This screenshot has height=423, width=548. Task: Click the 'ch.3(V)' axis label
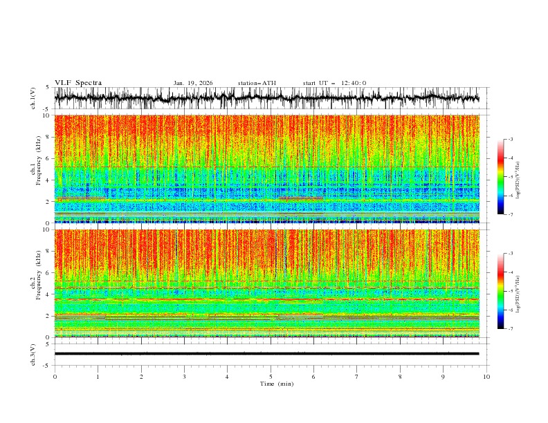(x=33, y=355)
